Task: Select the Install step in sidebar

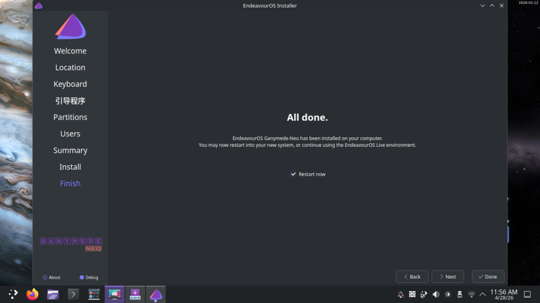Action: point(70,167)
